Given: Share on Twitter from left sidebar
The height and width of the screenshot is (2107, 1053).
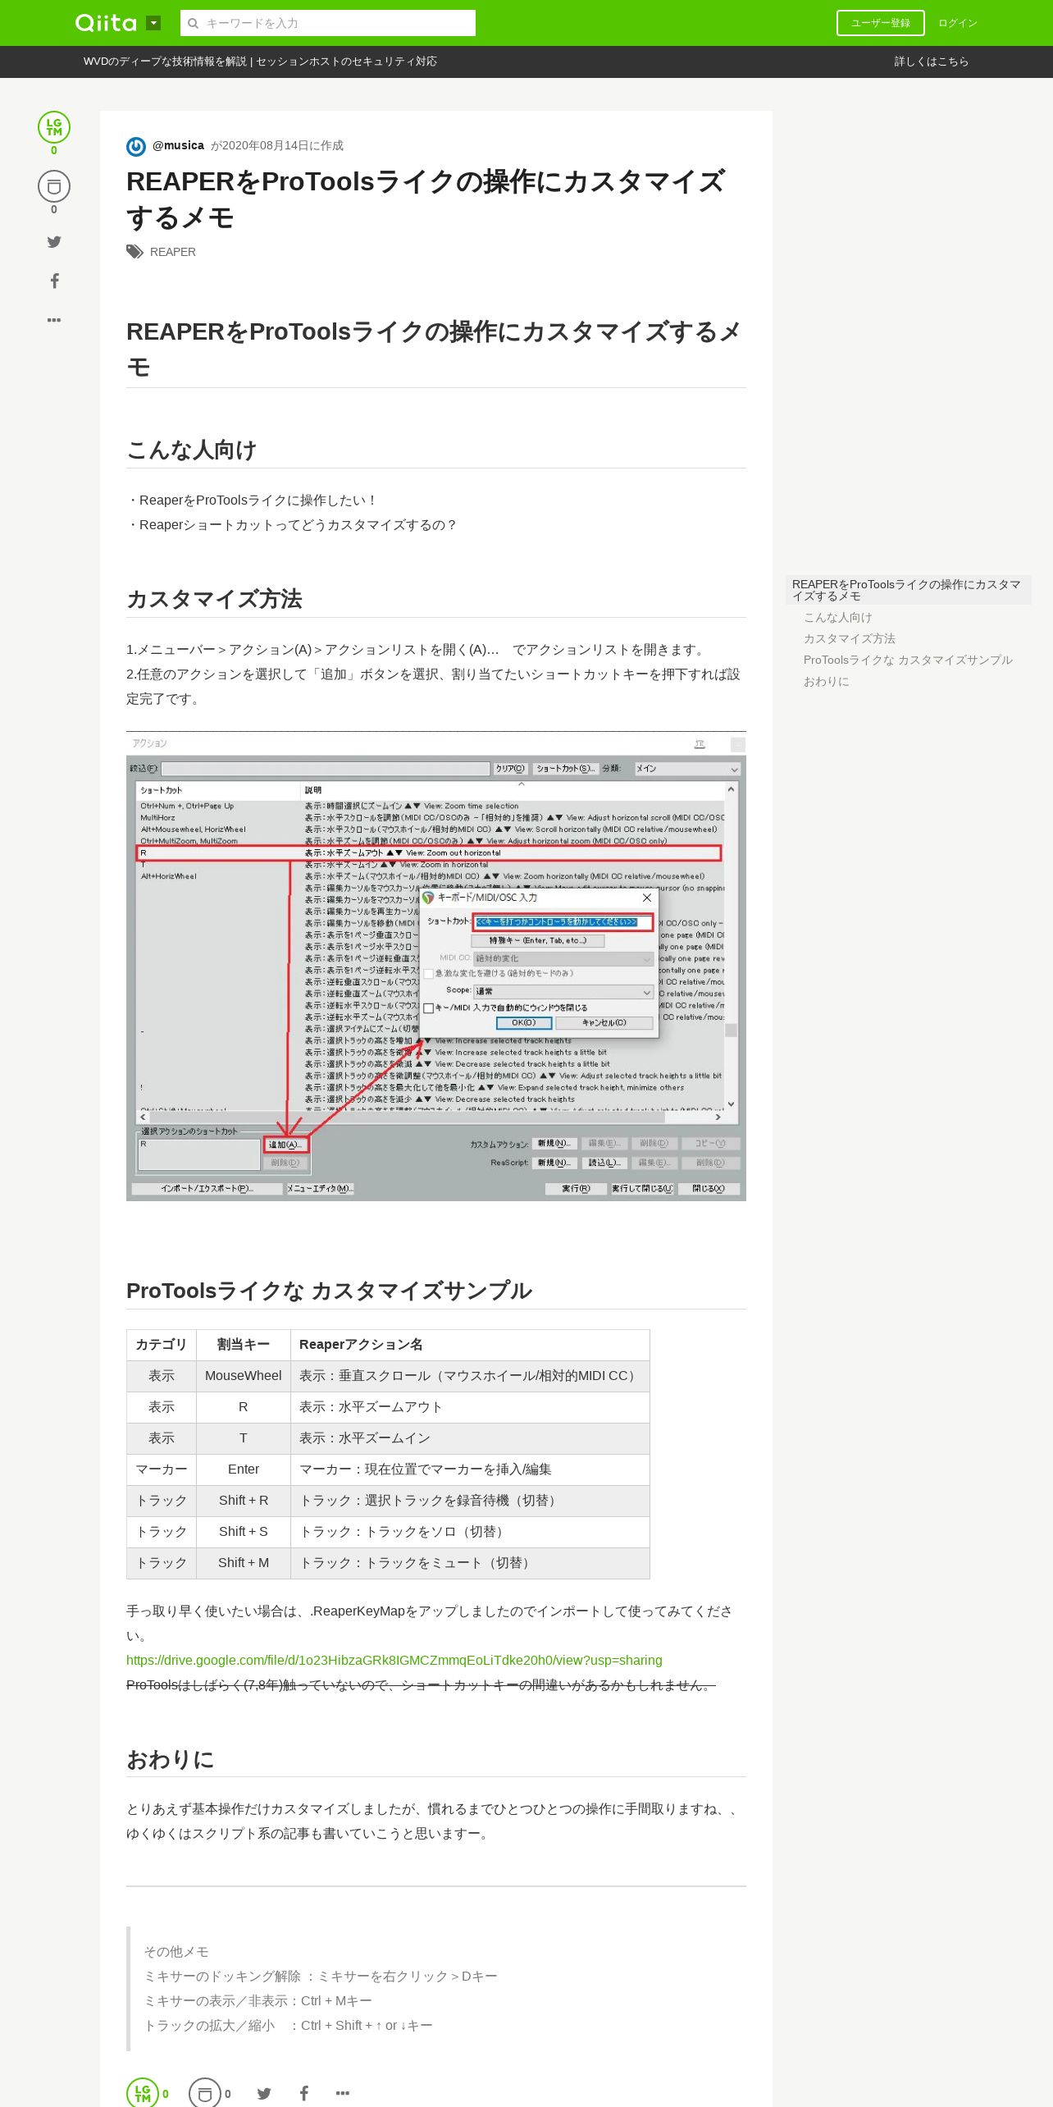Looking at the screenshot, I should coord(54,241).
